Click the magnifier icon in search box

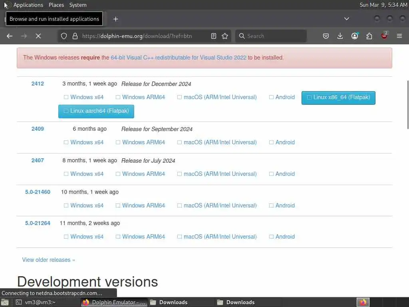click(x=242, y=36)
